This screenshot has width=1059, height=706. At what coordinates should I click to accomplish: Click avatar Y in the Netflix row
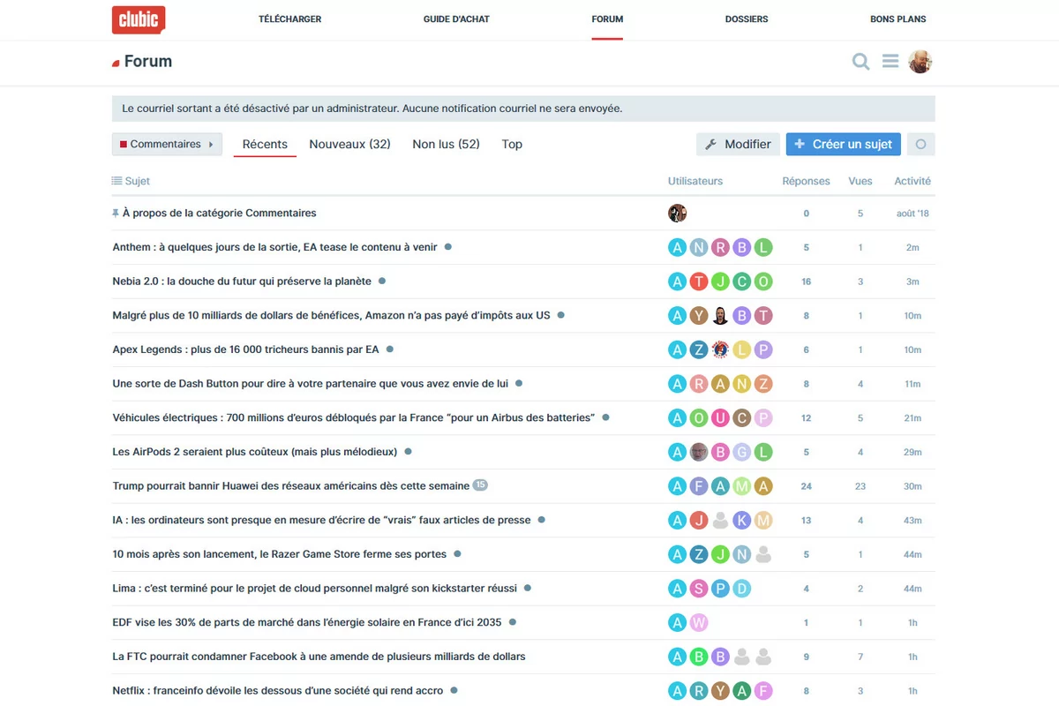720,690
